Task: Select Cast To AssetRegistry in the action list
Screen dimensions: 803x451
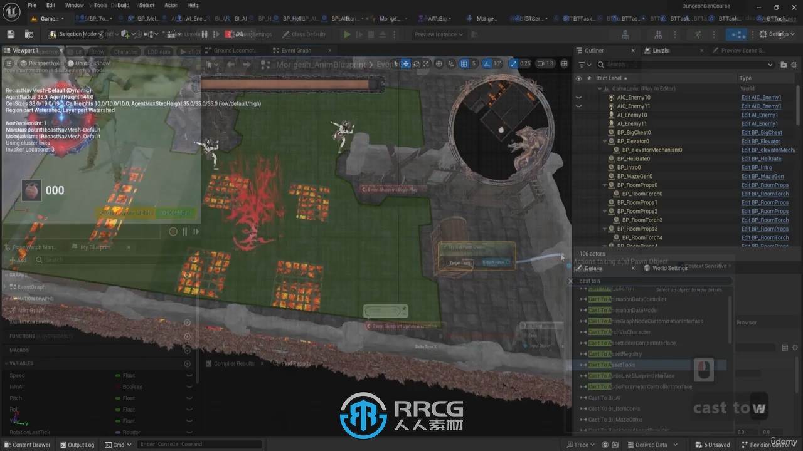Action: (615, 354)
